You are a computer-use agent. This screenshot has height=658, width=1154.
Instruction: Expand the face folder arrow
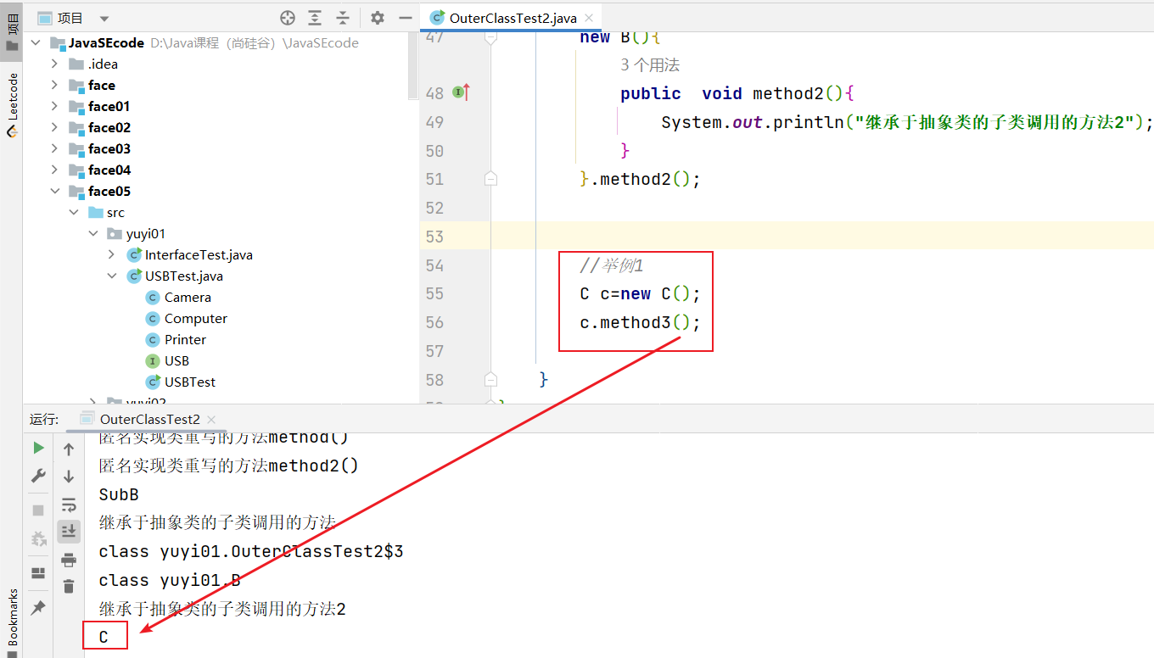click(54, 85)
